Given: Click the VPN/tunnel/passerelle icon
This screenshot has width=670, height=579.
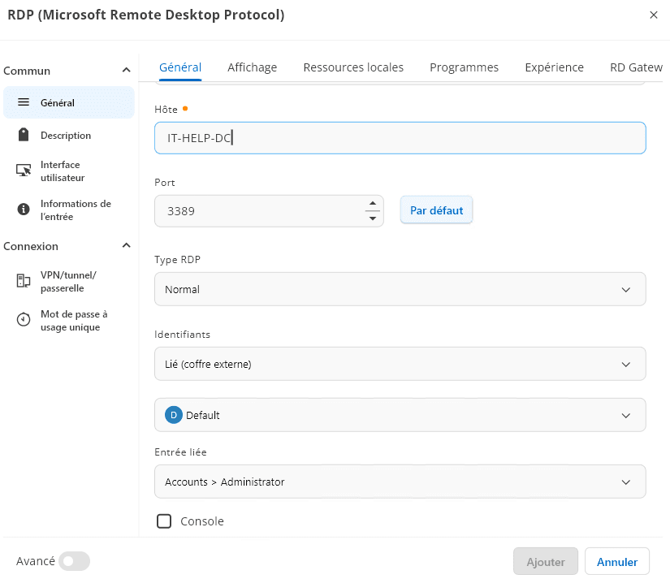Looking at the screenshot, I should (x=24, y=281).
